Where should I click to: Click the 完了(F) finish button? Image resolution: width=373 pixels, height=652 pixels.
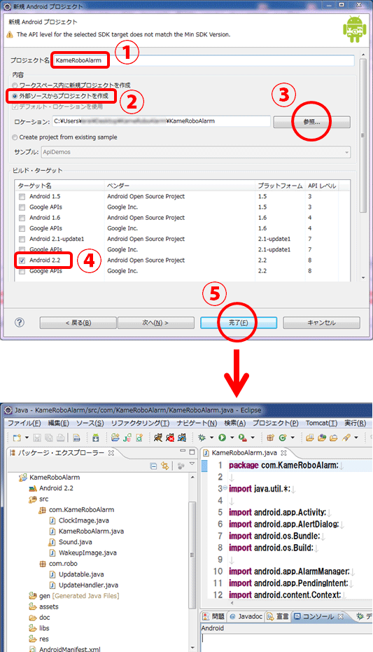click(239, 323)
